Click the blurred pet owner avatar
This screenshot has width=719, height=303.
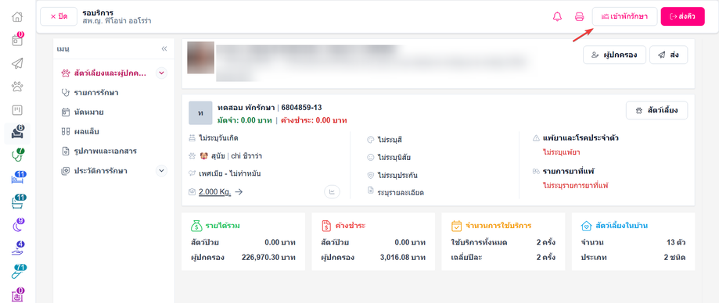(x=201, y=58)
